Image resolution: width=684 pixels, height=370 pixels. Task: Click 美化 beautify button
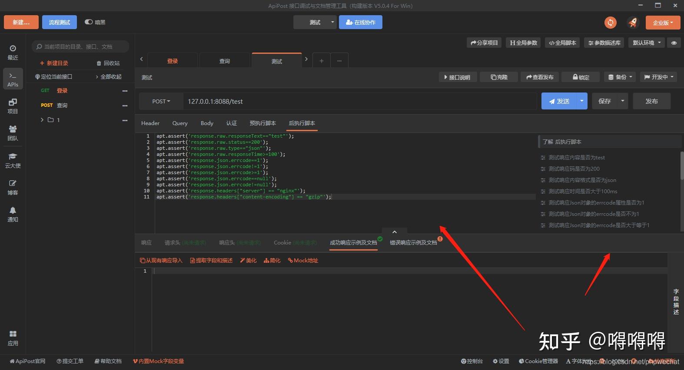(248, 261)
